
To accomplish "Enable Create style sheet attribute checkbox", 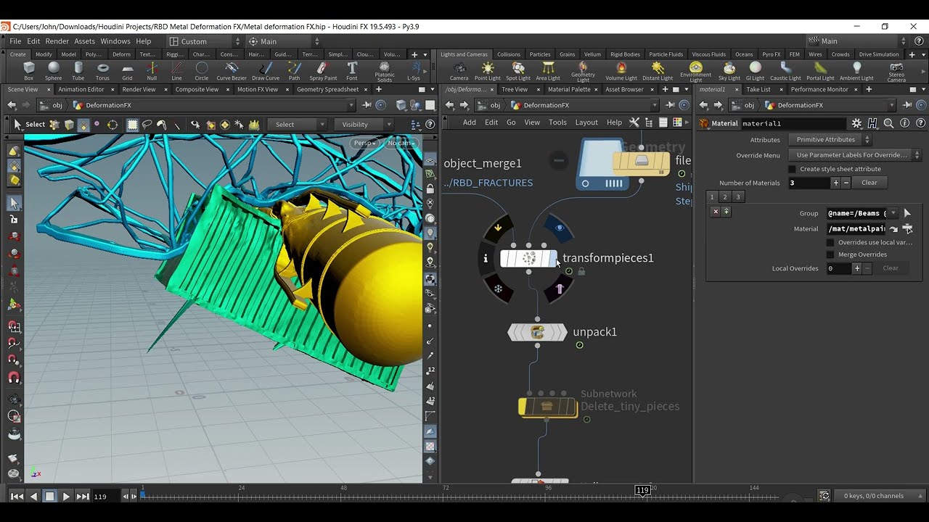I will pyautogui.click(x=793, y=169).
